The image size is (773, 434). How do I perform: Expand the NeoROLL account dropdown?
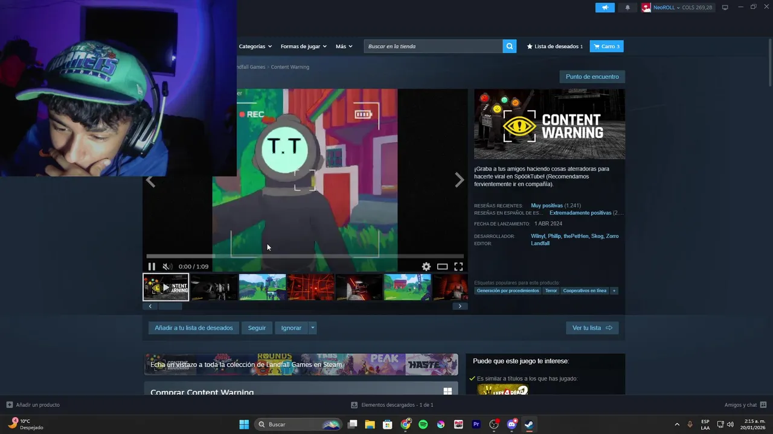pyautogui.click(x=678, y=7)
